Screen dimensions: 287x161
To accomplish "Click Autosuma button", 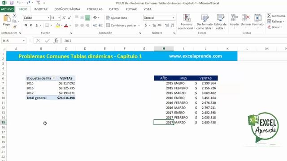I will point(276,16).
